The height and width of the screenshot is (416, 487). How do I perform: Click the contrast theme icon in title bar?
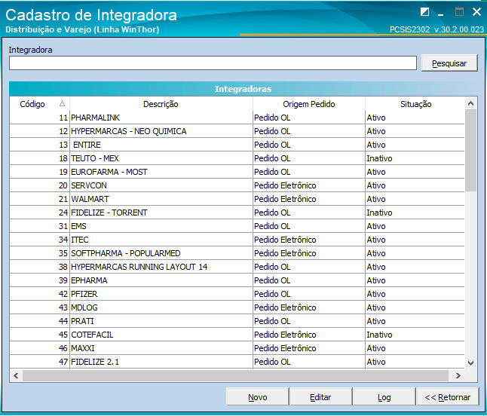tap(425, 12)
